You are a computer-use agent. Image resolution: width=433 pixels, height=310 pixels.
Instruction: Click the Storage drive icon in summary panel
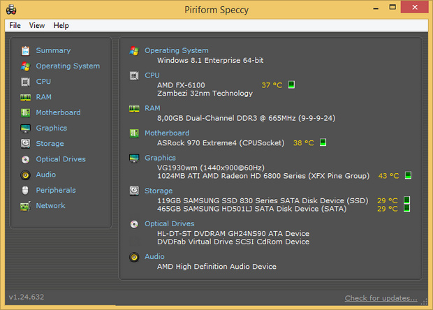pyautogui.click(x=134, y=191)
